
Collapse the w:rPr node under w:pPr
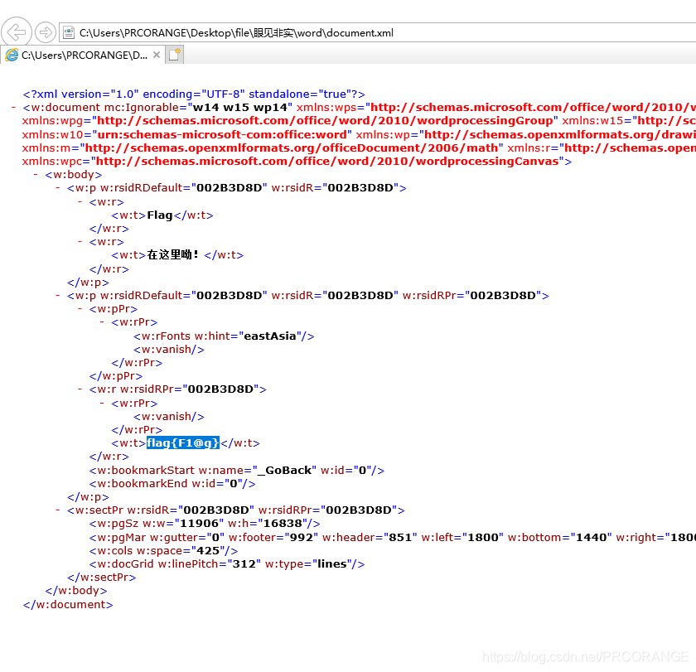[102, 321]
